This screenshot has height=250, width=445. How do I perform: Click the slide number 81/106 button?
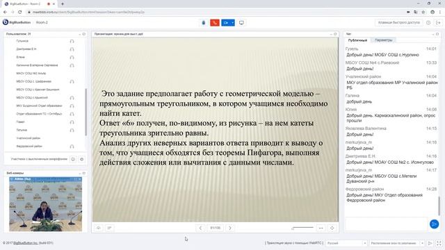(x=215, y=228)
